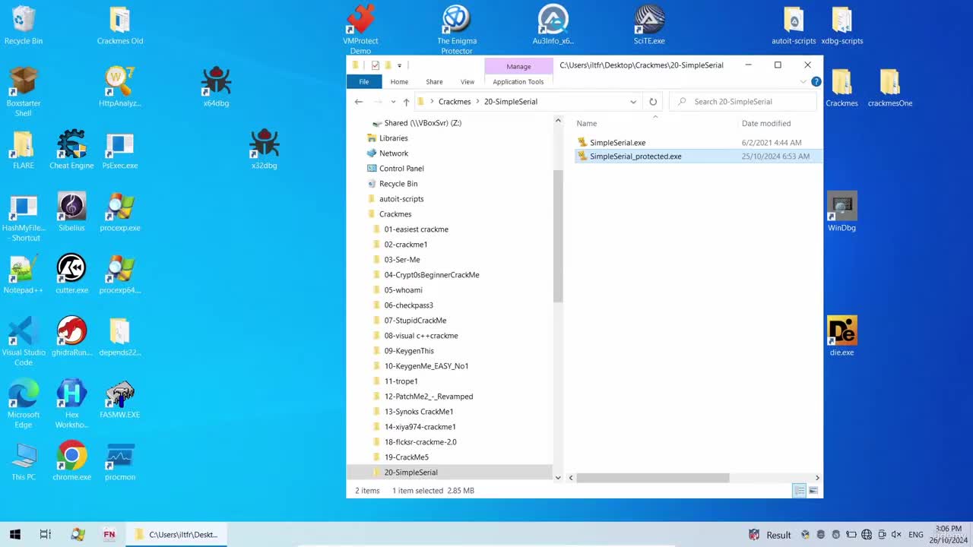Select the Microsoft Edge desktop icon

(x=23, y=403)
